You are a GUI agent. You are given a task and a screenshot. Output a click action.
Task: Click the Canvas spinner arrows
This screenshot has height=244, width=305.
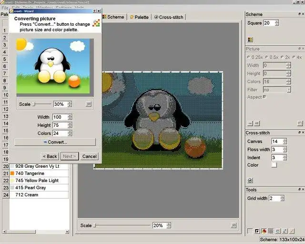pos(285,141)
